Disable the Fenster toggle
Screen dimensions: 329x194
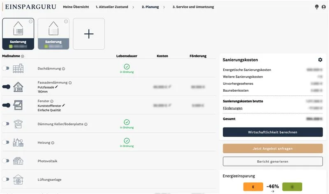click(6, 105)
